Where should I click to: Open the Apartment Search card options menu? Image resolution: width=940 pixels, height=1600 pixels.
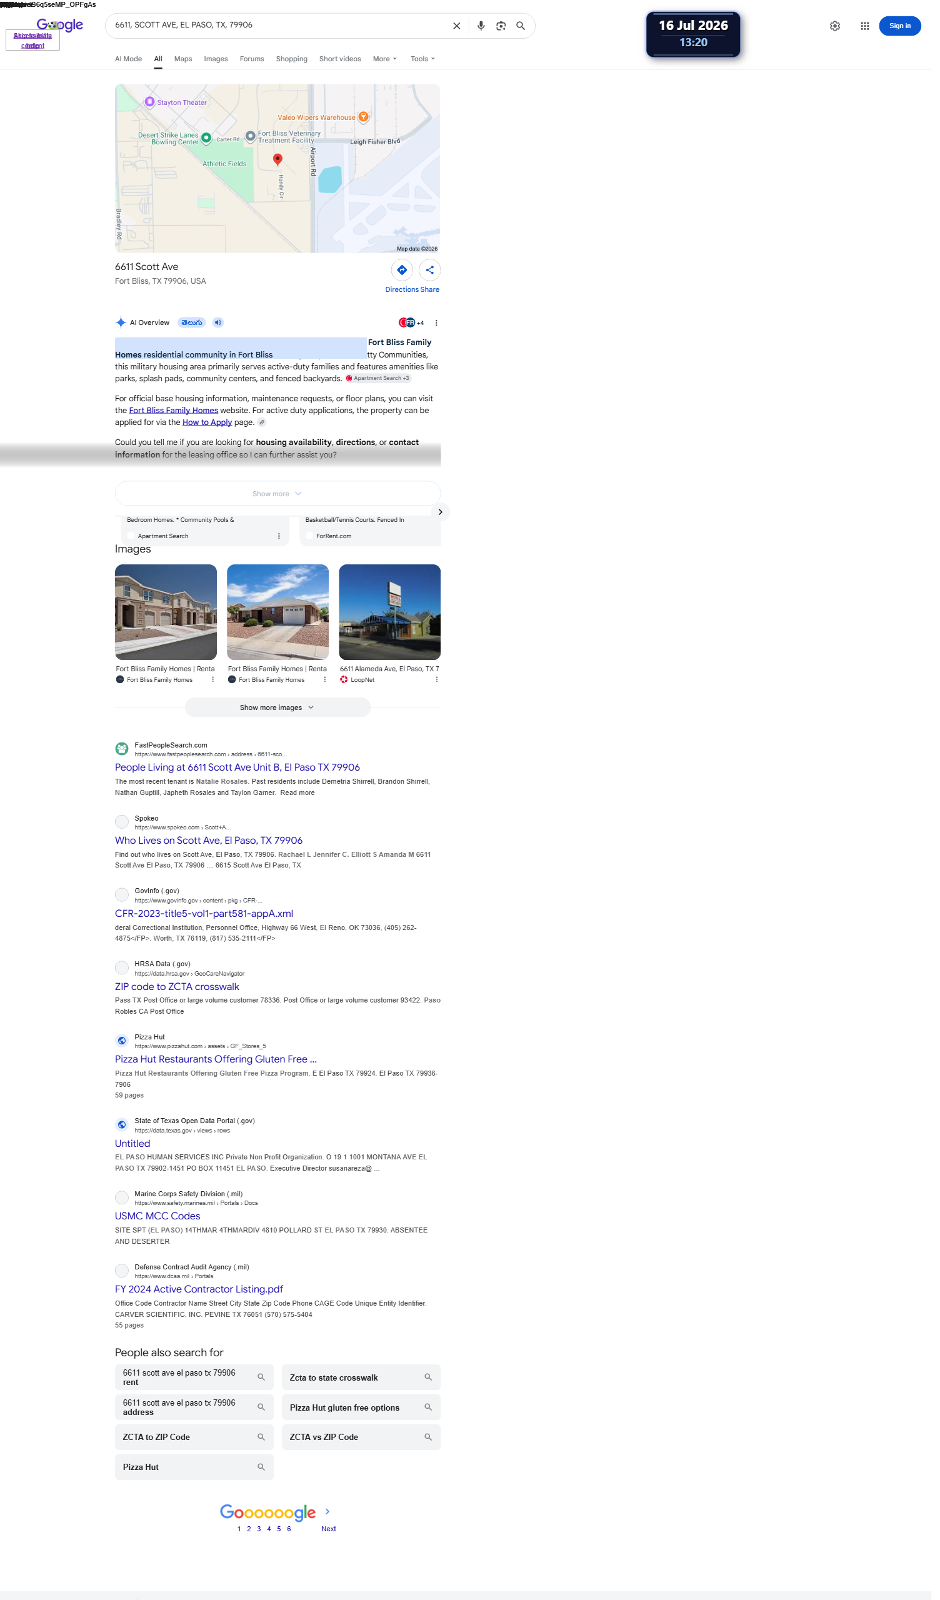281,541
